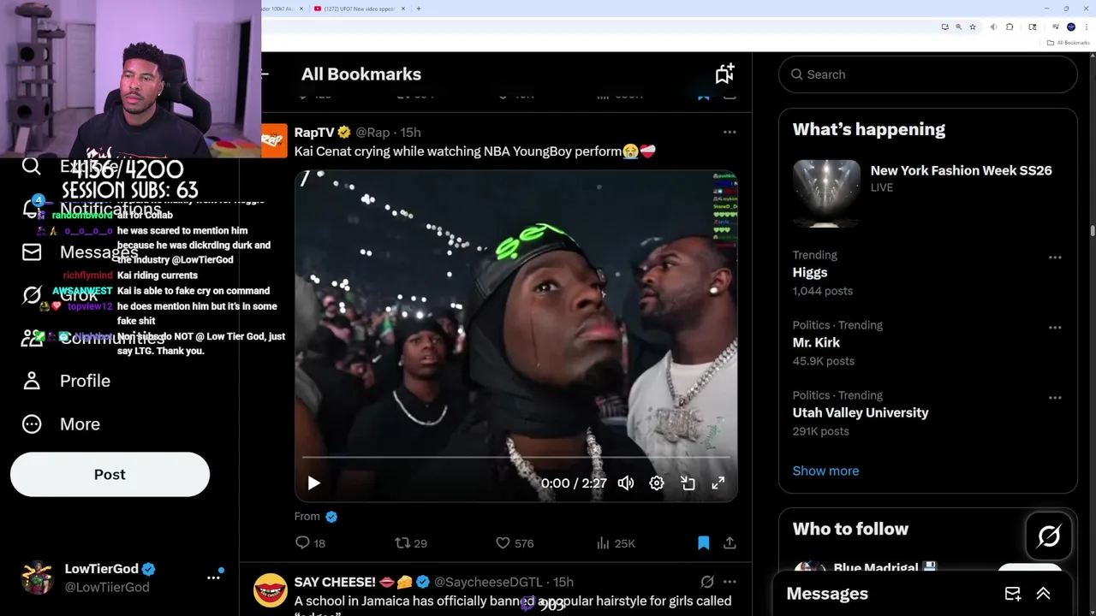
Task: Click the video progress bar
Action: [x=515, y=458]
